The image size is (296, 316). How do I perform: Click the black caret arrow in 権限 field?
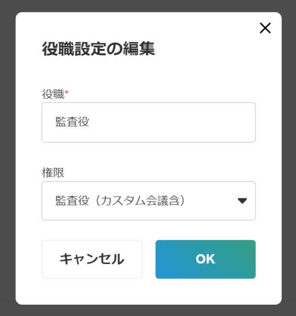pyautogui.click(x=242, y=200)
